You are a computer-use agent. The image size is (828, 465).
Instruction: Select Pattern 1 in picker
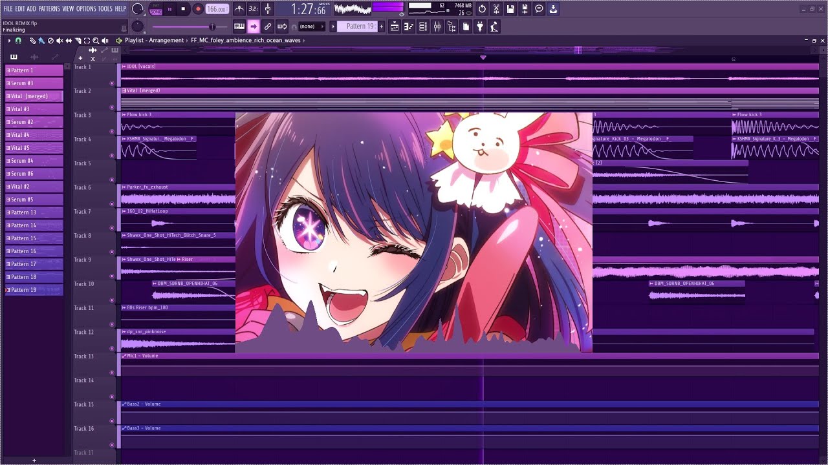click(x=34, y=70)
